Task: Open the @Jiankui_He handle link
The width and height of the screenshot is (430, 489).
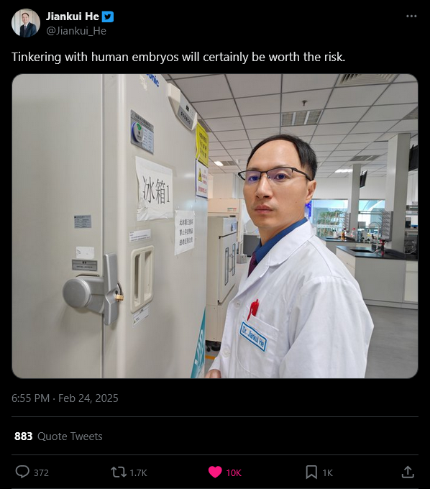Action: point(76,31)
